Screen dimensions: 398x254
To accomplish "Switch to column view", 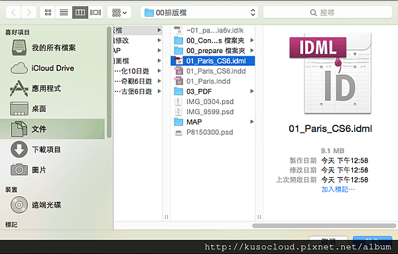I will (80, 13).
